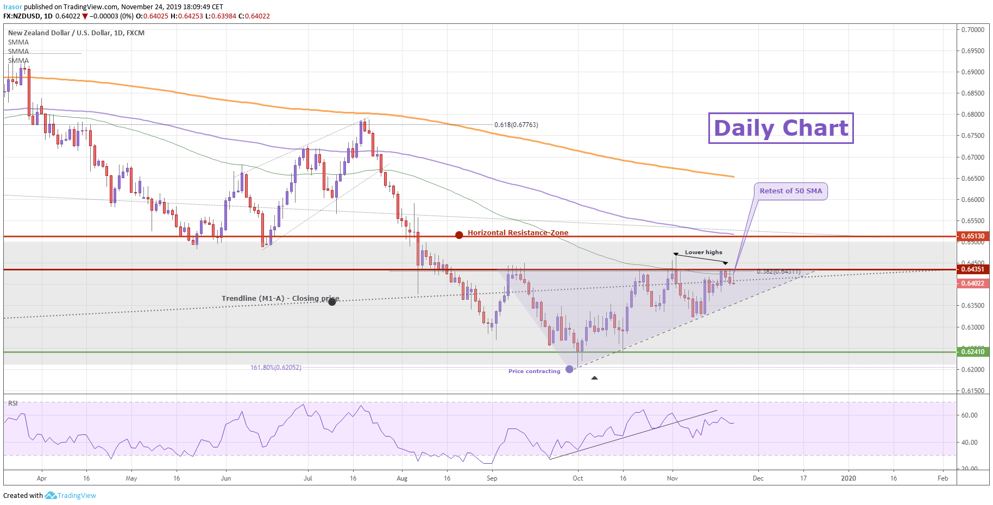The height and width of the screenshot is (505, 993).
Task: Click the small black up-arrow marker
Action: coord(594,378)
